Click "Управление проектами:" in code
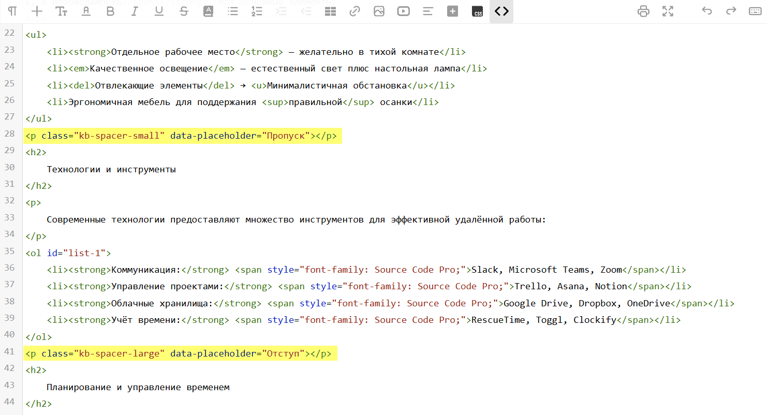This screenshot has height=415, width=768. pos(167,286)
